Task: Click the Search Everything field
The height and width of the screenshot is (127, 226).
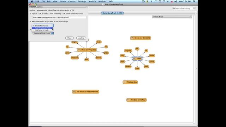Action: pos(184,8)
